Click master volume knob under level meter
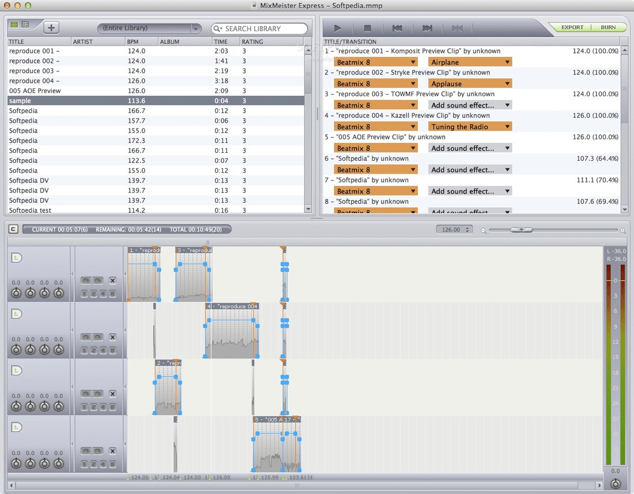 [616, 483]
